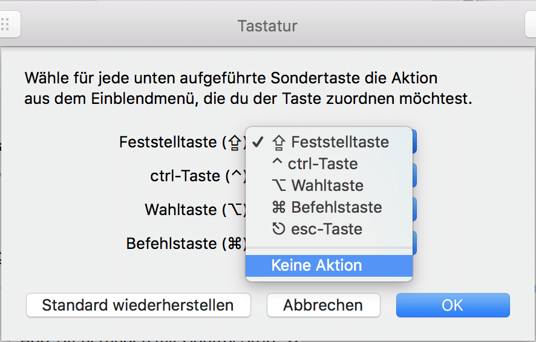536x342 pixels.
Task: Expand the Wahltaste row dropdown
Action: pos(414,209)
